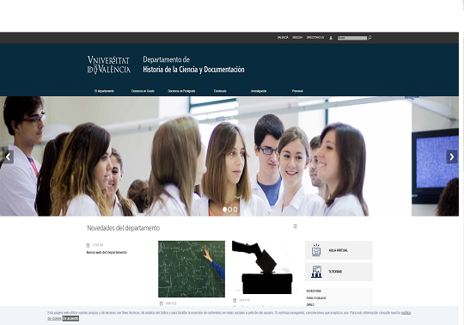Switch language to Valencià
Screen dimensions: 464x325
coord(283,38)
